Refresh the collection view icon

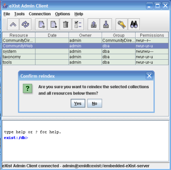[26, 24]
